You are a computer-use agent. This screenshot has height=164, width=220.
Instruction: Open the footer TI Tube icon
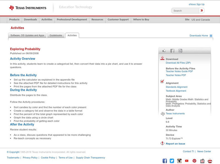tap(210, 161)
